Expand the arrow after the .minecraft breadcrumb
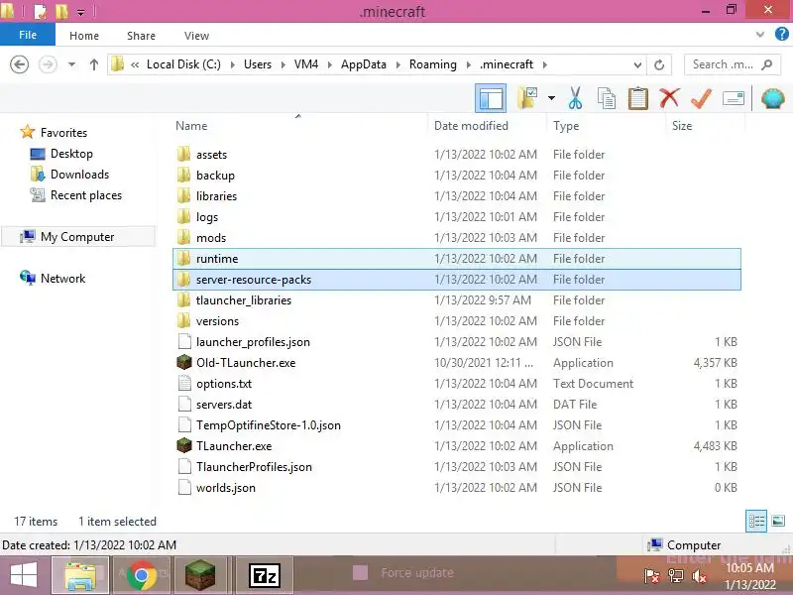The width and height of the screenshot is (793, 595). click(544, 64)
